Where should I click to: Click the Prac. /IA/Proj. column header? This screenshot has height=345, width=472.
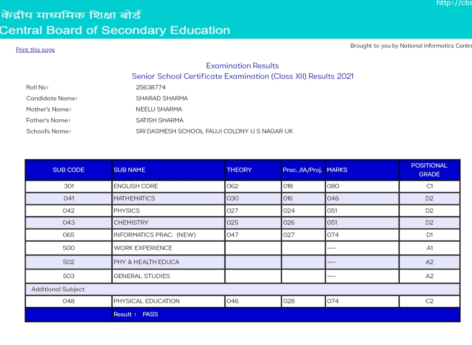point(303,170)
